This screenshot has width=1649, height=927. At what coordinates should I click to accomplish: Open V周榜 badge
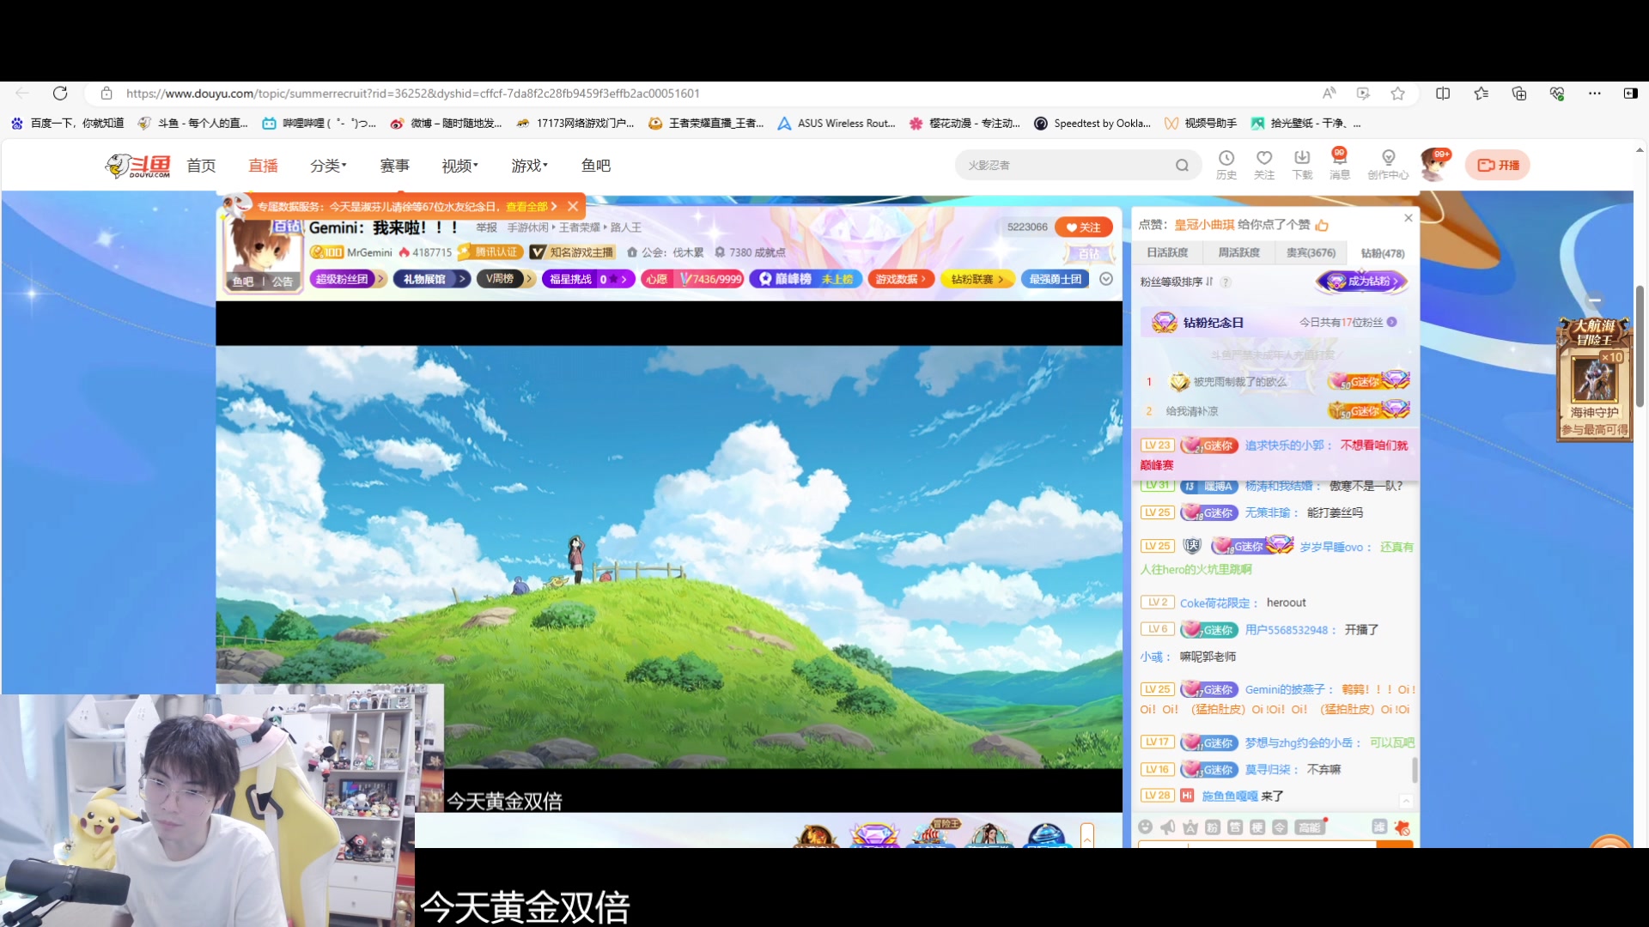click(506, 279)
